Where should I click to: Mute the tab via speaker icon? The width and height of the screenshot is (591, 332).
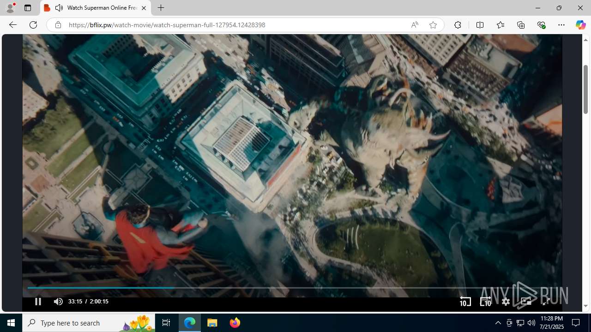click(x=59, y=8)
